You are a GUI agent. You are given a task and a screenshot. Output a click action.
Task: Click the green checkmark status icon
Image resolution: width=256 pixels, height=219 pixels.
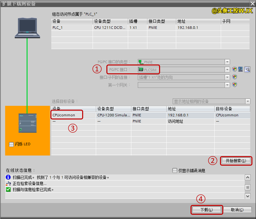pos(9,190)
